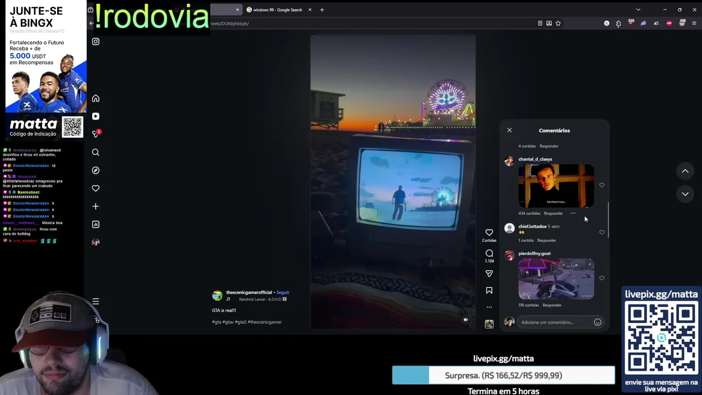Go to next reel with the down chevron

click(x=685, y=194)
